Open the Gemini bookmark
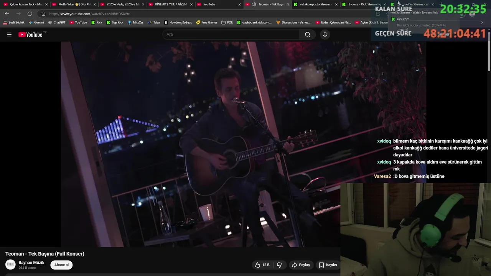This screenshot has height=276, width=491. click(36, 23)
